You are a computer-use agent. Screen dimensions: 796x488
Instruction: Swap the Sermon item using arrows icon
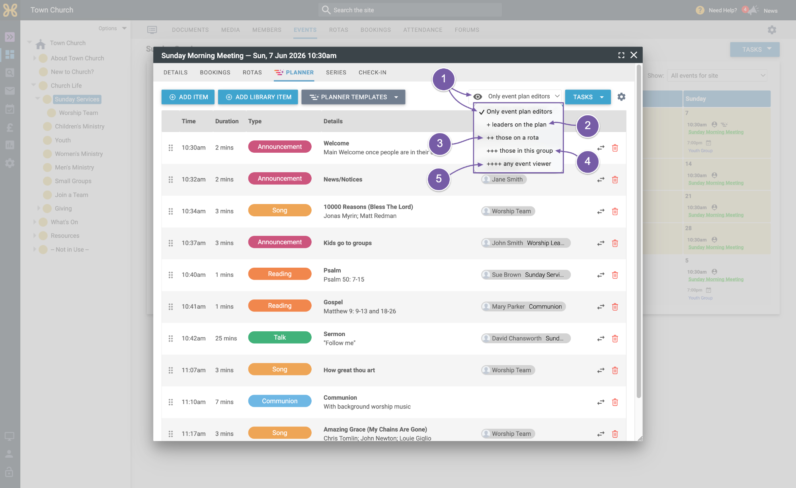[x=601, y=338]
